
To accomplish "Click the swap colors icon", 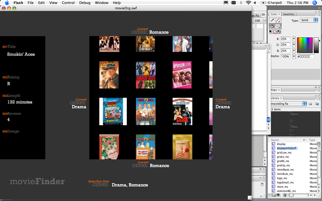I will [279, 32].
